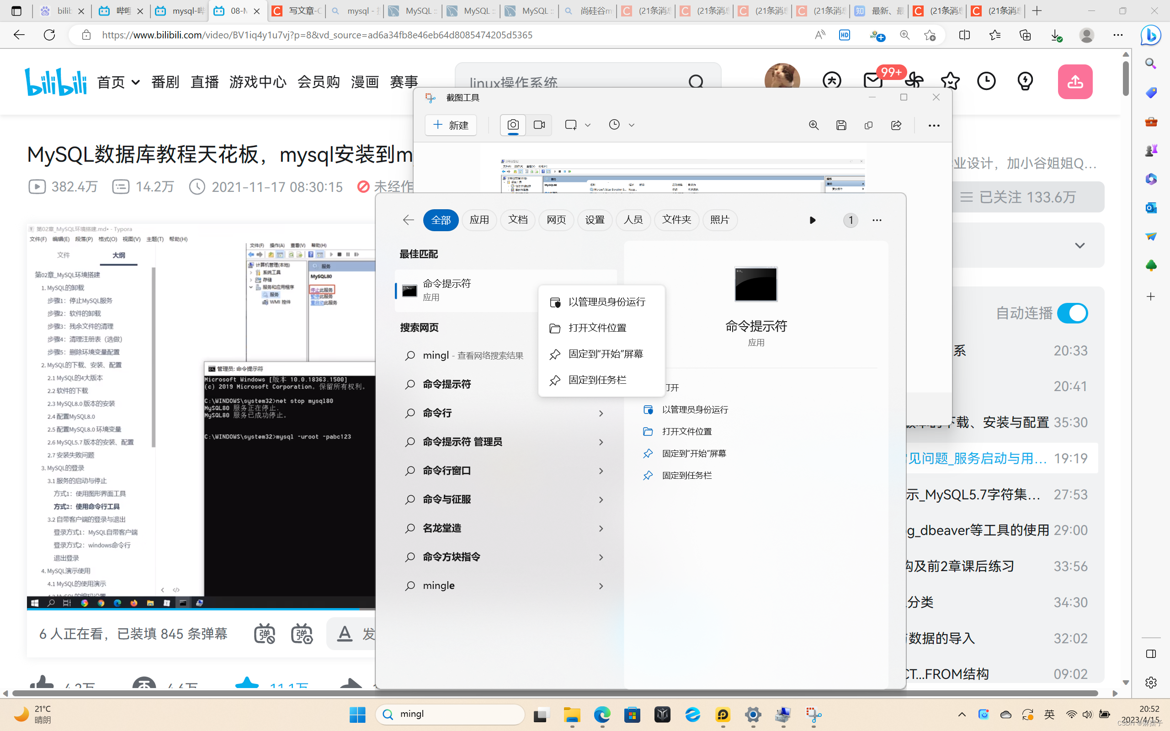
Task: Click the screenshot mode camera icon in Snipping Tool
Action: click(x=513, y=125)
